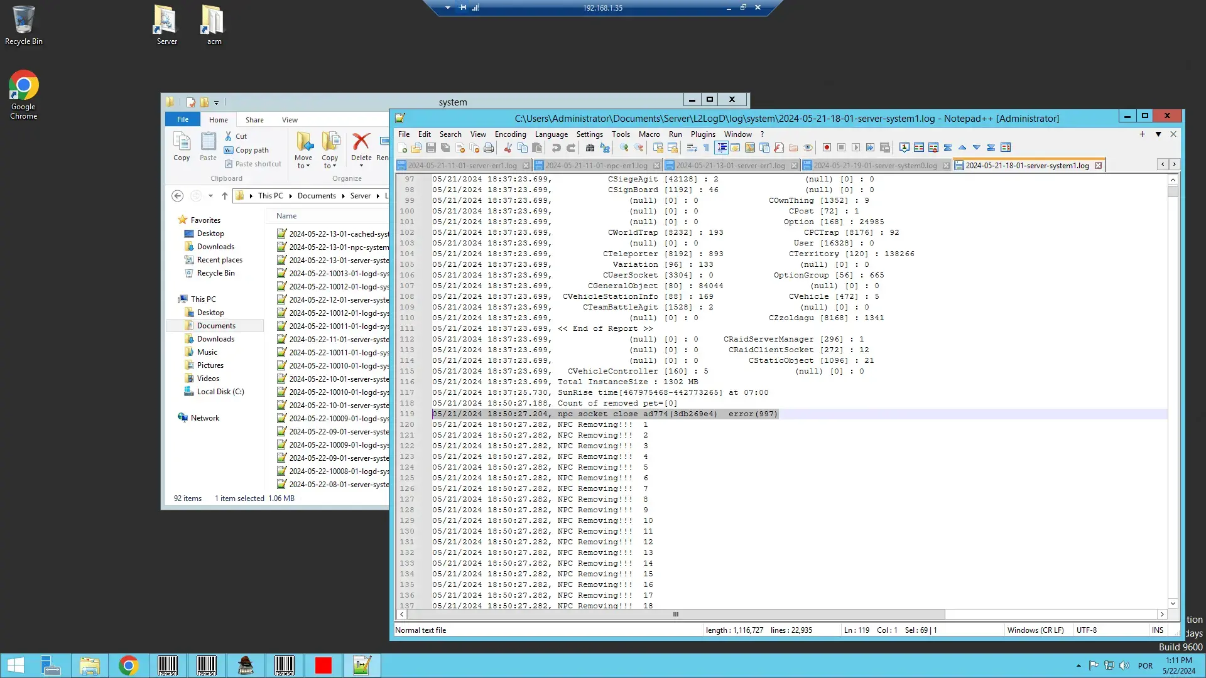Viewport: 1206px width, 678px height.
Task: Open the remote connection bar dropdown arrow
Action: 448,8
